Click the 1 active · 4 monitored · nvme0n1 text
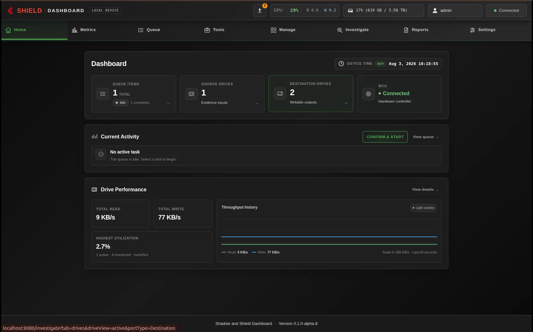 pos(122,255)
